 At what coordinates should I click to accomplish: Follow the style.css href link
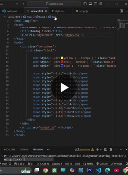[x=72, y=35]
